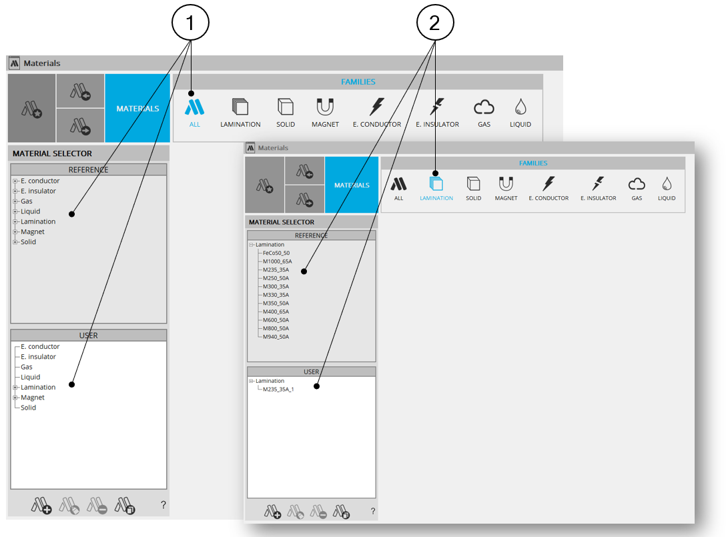Screen dimensions: 728x537
Task: Add new material icon in front window
Action: [x=272, y=512]
